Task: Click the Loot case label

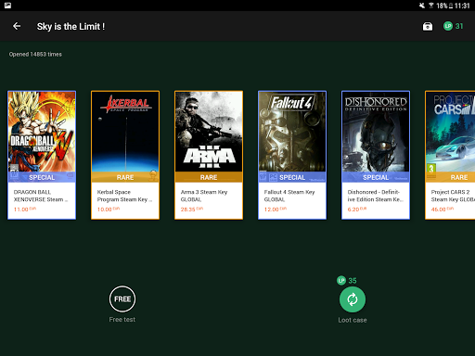Action: (x=353, y=320)
